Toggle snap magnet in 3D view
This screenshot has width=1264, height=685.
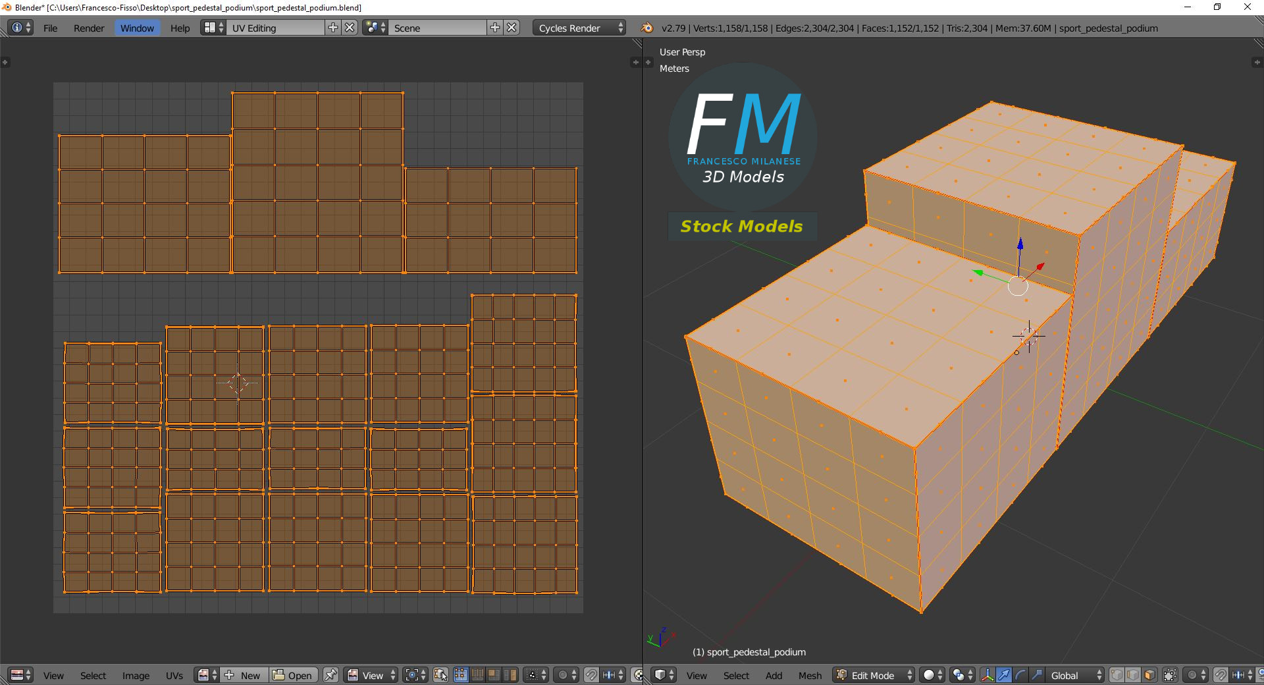click(x=1221, y=675)
